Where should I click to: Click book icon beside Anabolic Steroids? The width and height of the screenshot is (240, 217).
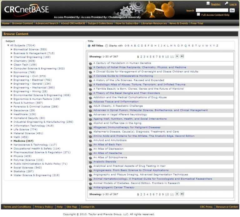[x=90, y=162]
